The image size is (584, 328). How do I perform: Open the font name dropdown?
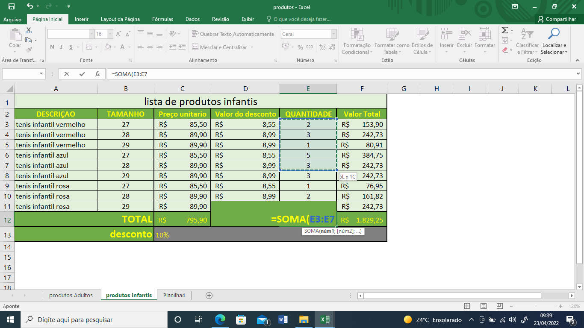point(91,34)
